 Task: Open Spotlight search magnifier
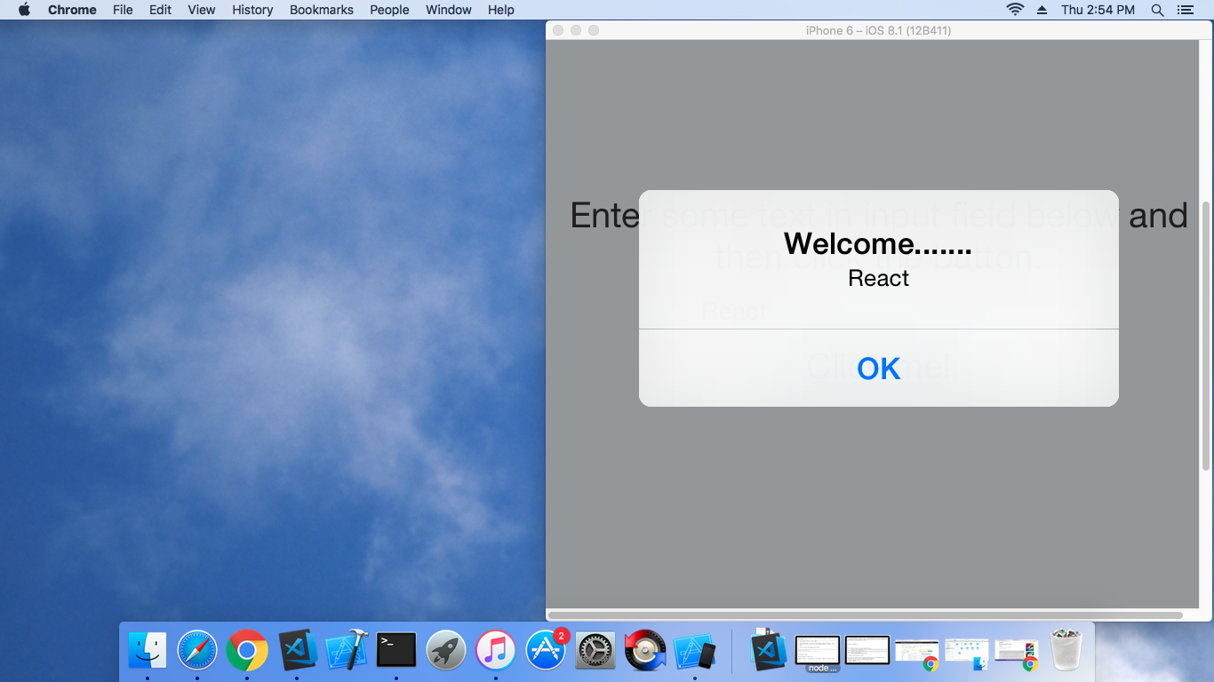(x=1157, y=10)
